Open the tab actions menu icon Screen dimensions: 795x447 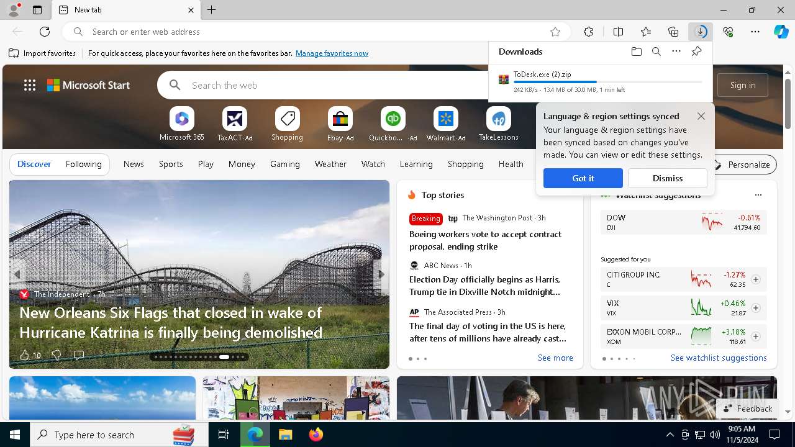pyautogui.click(x=37, y=10)
